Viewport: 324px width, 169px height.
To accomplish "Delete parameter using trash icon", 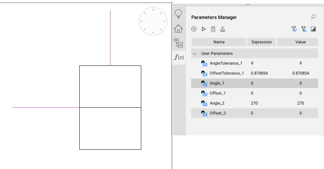I will (213, 29).
